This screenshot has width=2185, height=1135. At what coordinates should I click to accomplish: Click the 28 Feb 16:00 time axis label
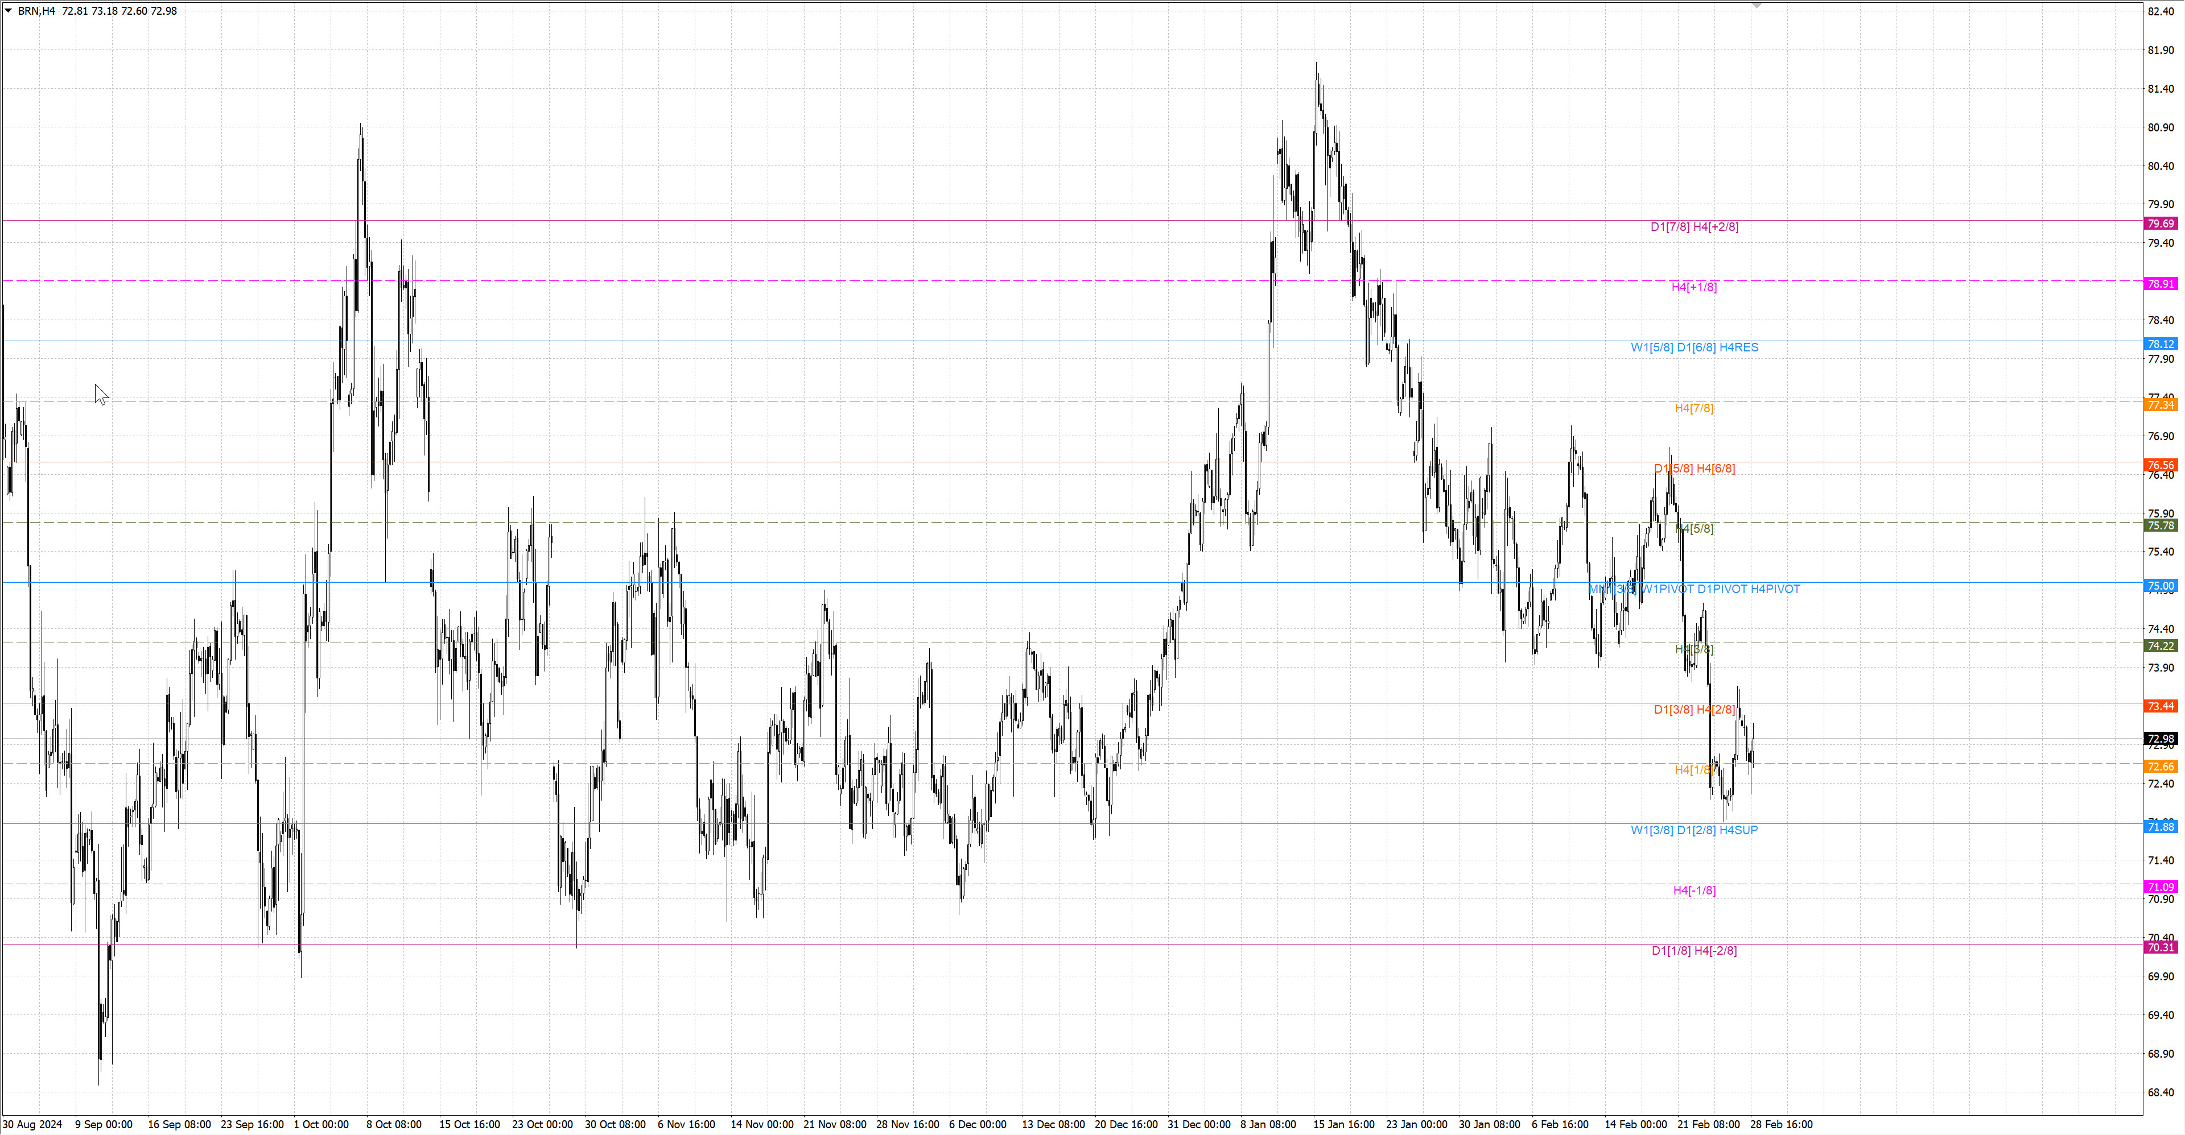[x=1781, y=1125]
